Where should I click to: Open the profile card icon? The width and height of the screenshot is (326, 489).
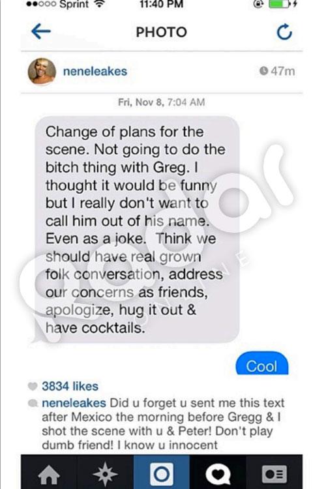(274, 474)
